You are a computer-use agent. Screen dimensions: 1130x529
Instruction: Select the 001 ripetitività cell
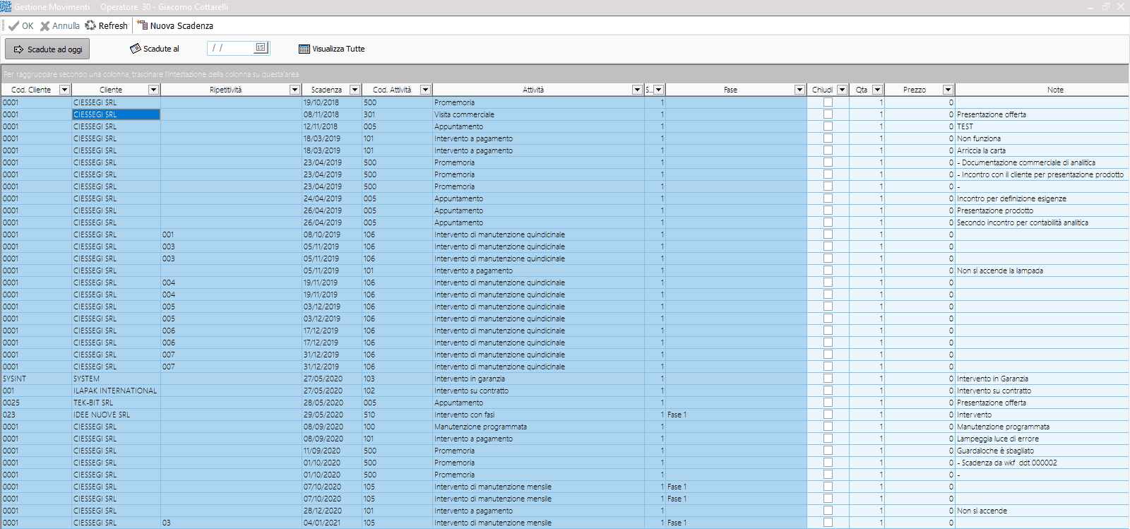231,234
